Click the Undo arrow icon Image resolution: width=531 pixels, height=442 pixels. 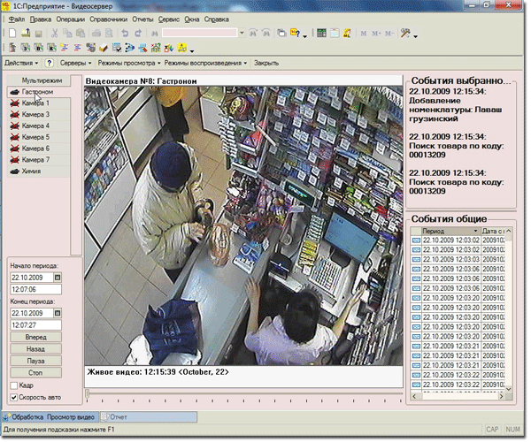126,33
